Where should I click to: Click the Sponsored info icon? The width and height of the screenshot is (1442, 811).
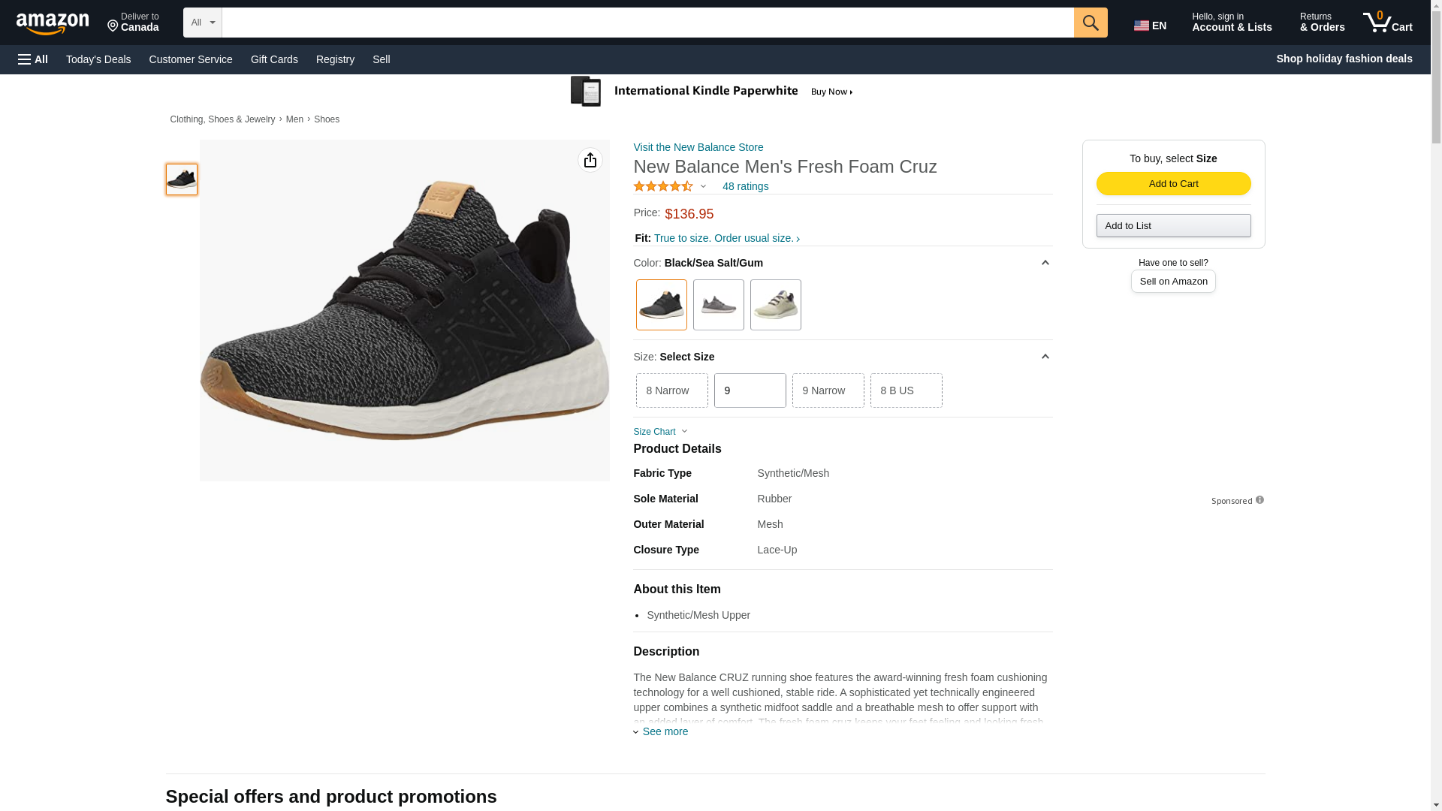pos(1259,500)
